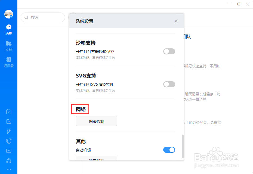This screenshot has width=253, height=174.
Task: Click the SVG支持 heading
Action: coord(86,76)
